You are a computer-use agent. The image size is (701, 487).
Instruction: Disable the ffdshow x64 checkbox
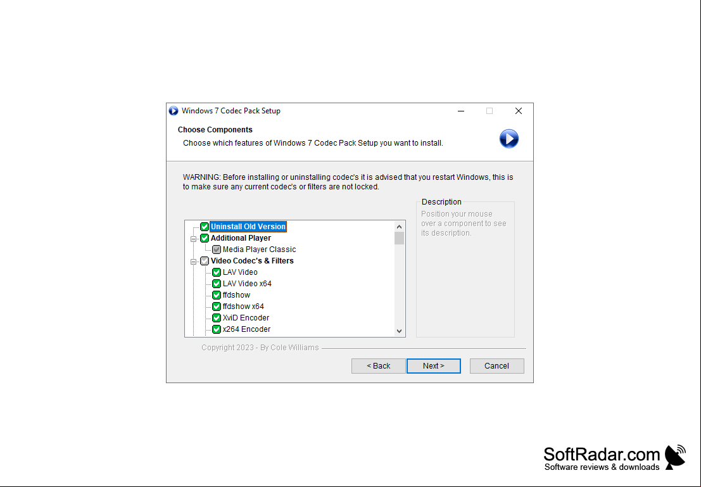217,307
